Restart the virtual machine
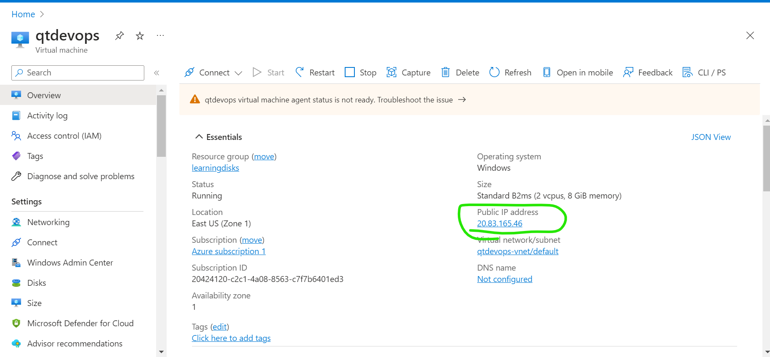Viewport: 770px width, 357px height. 315,72
